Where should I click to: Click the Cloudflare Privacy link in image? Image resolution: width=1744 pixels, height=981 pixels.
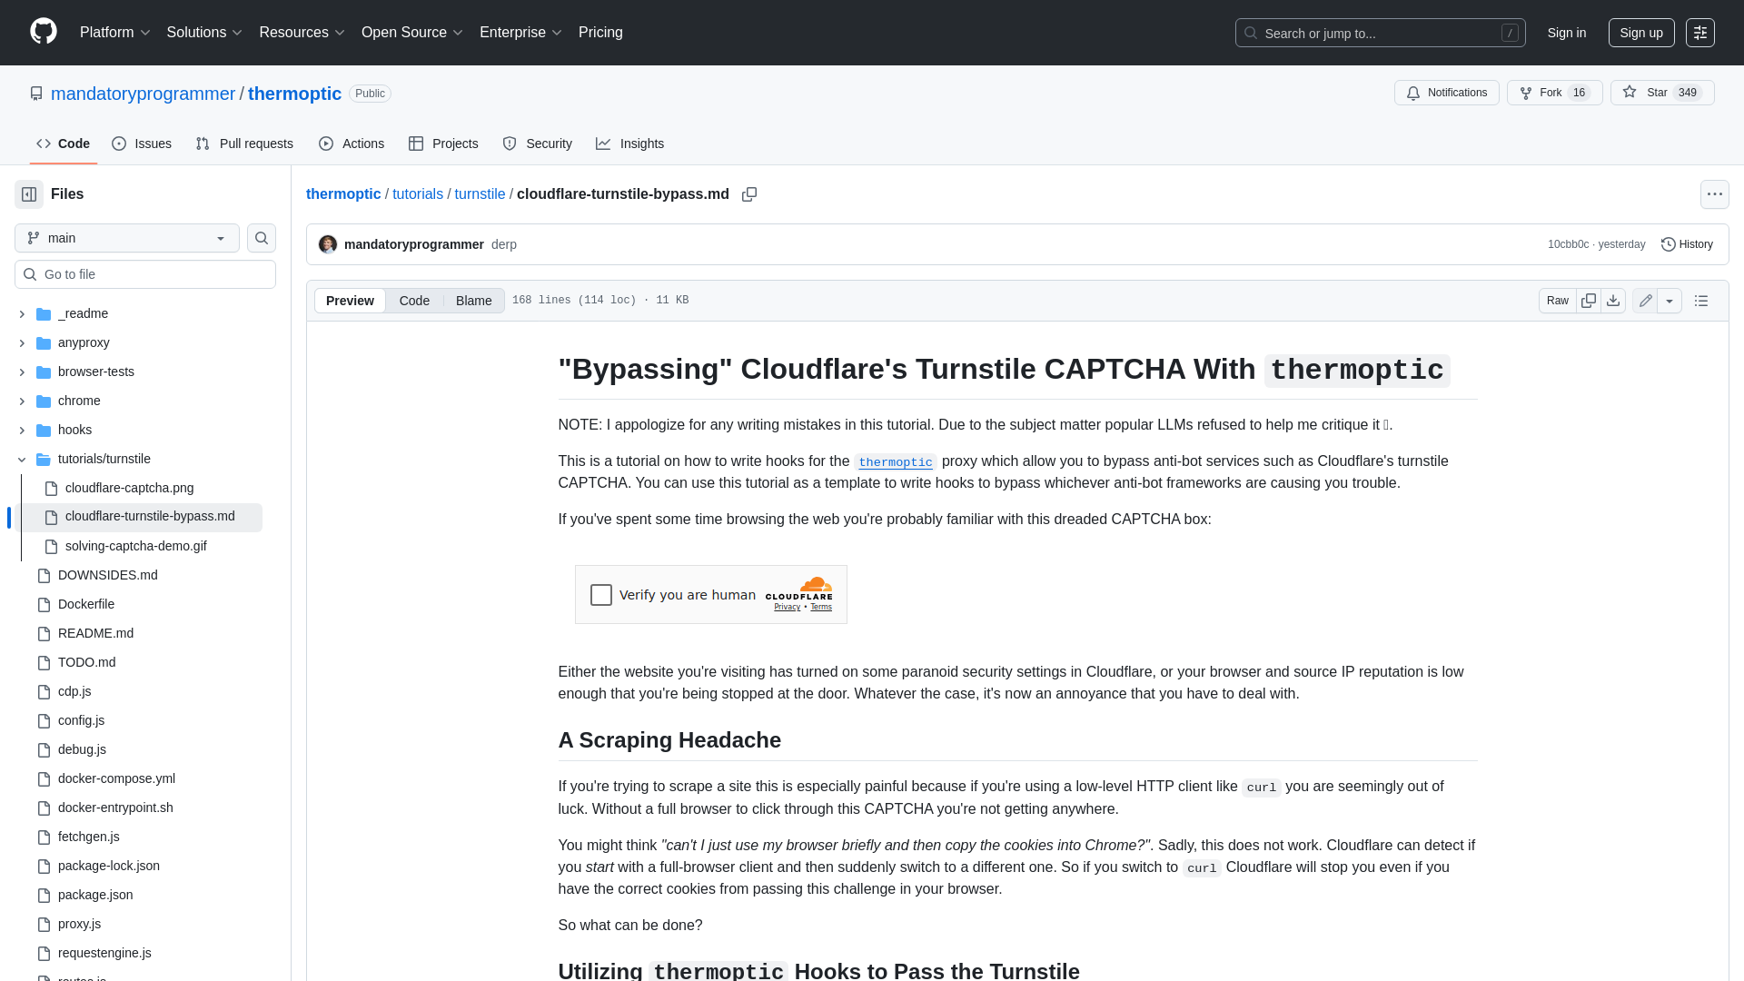pos(787,608)
